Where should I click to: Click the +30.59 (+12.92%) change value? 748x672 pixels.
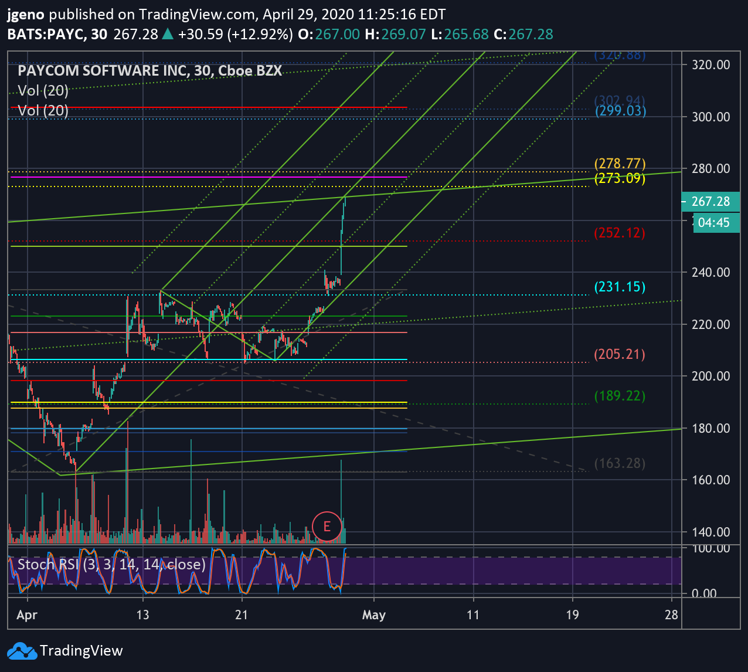pyautogui.click(x=236, y=35)
